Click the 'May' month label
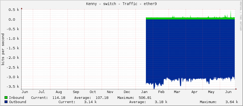Viewport: 243px width, 106px height. [211, 92]
